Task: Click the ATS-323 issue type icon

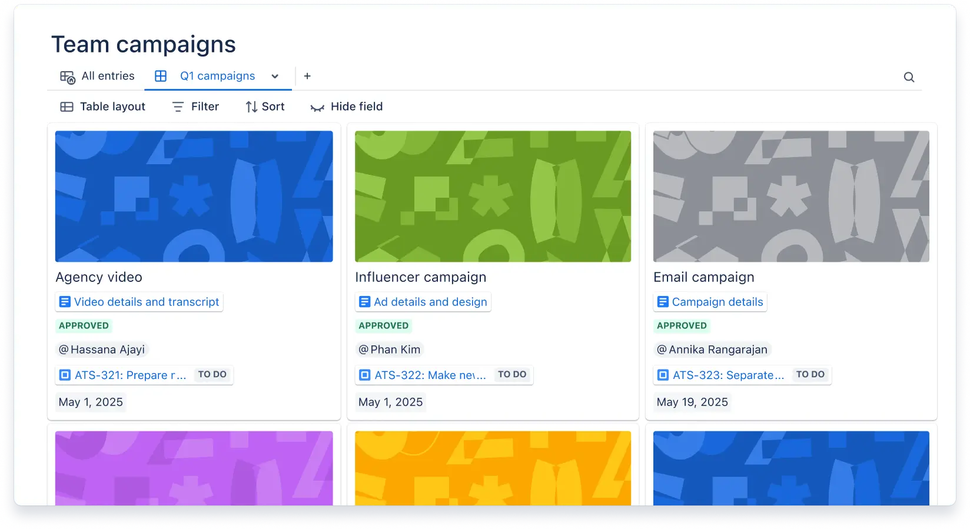Action: point(663,375)
